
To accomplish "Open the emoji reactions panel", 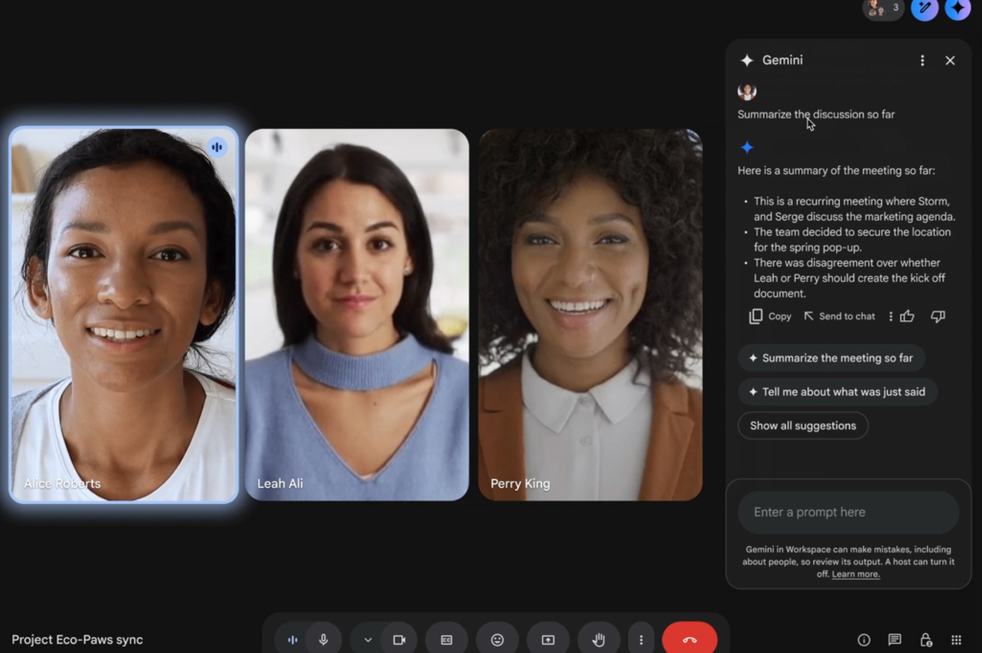I will point(497,640).
